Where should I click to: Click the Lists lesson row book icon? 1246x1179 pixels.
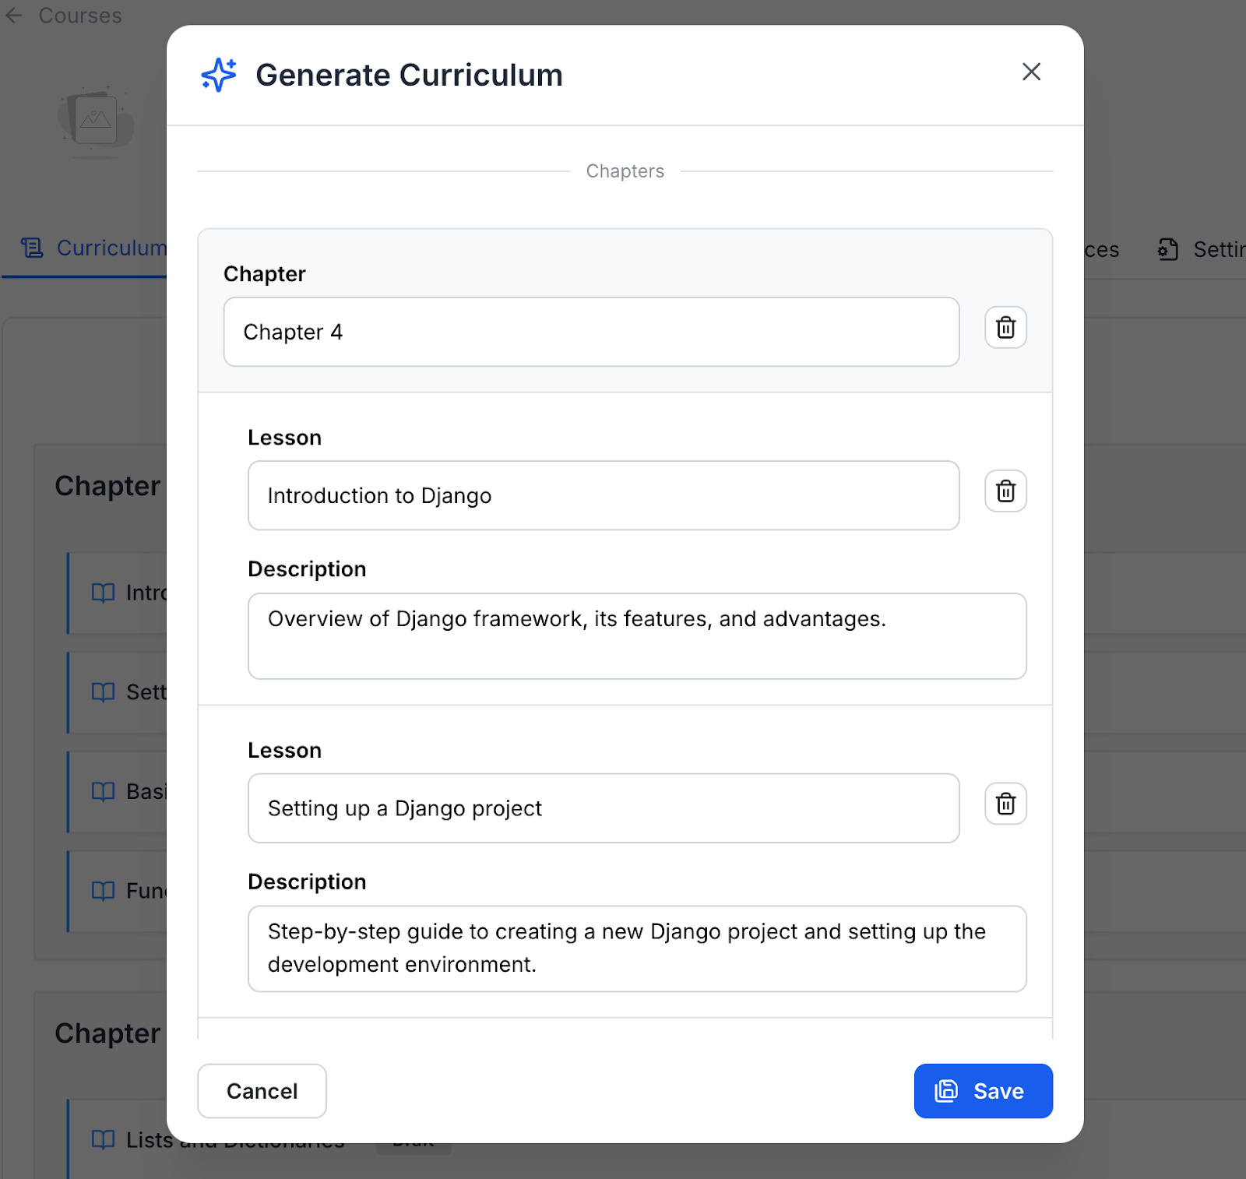(103, 1140)
